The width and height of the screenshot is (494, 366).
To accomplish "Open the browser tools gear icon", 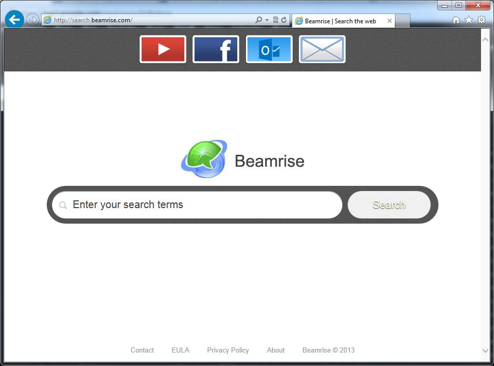I will coord(482,20).
